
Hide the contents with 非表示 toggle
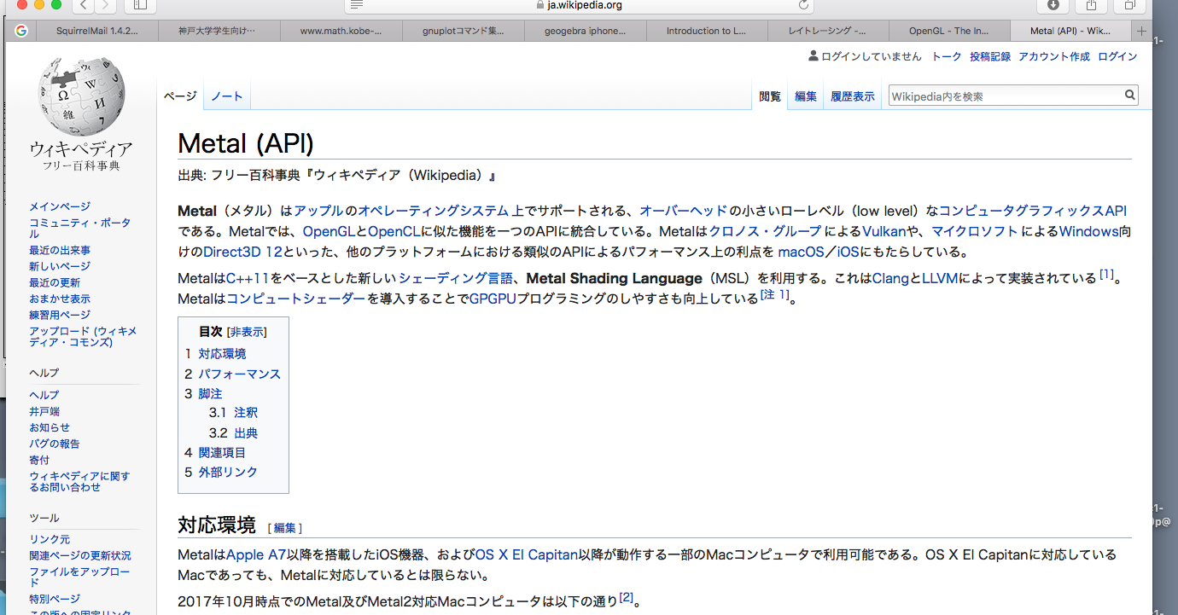click(247, 332)
